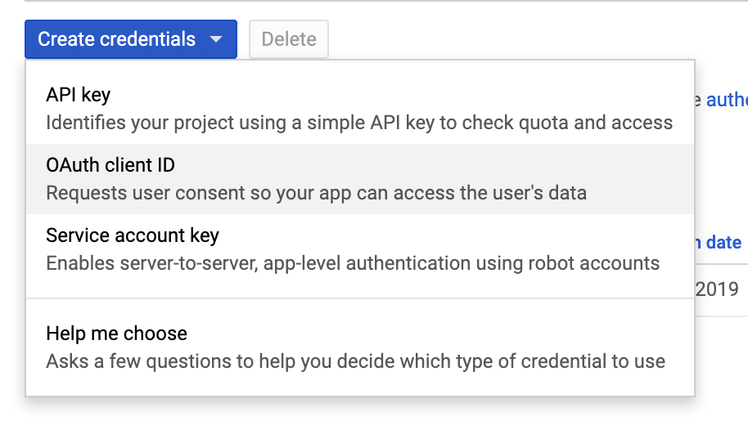The width and height of the screenshot is (748, 430).
Task: Click the greyed-out Delete button
Action: [x=289, y=39]
